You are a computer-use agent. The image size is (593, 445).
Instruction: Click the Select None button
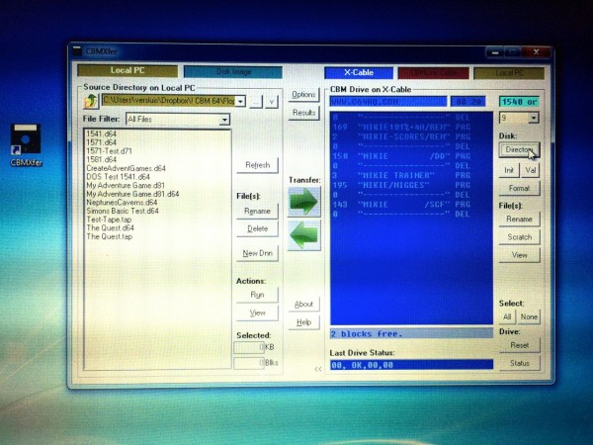[x=529, y=316]
